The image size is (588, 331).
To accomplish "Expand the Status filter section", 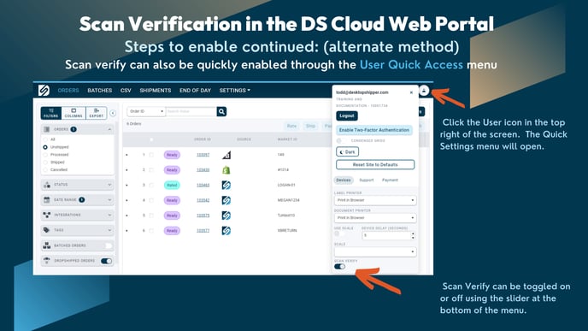I will coord(109,185).
